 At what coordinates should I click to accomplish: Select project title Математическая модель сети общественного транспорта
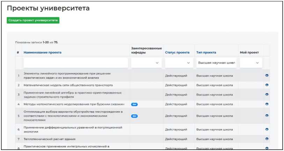click(68, 85)
